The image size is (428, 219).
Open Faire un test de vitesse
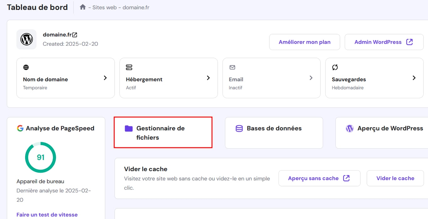(x=47, y=215)
